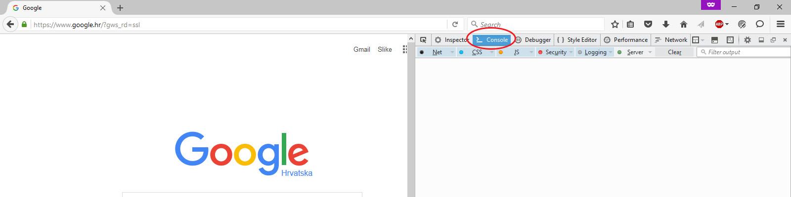Expand the Net filter dropdown arrow
The width and height of the screenshot is (791, 197).
[x=452, y=52]
